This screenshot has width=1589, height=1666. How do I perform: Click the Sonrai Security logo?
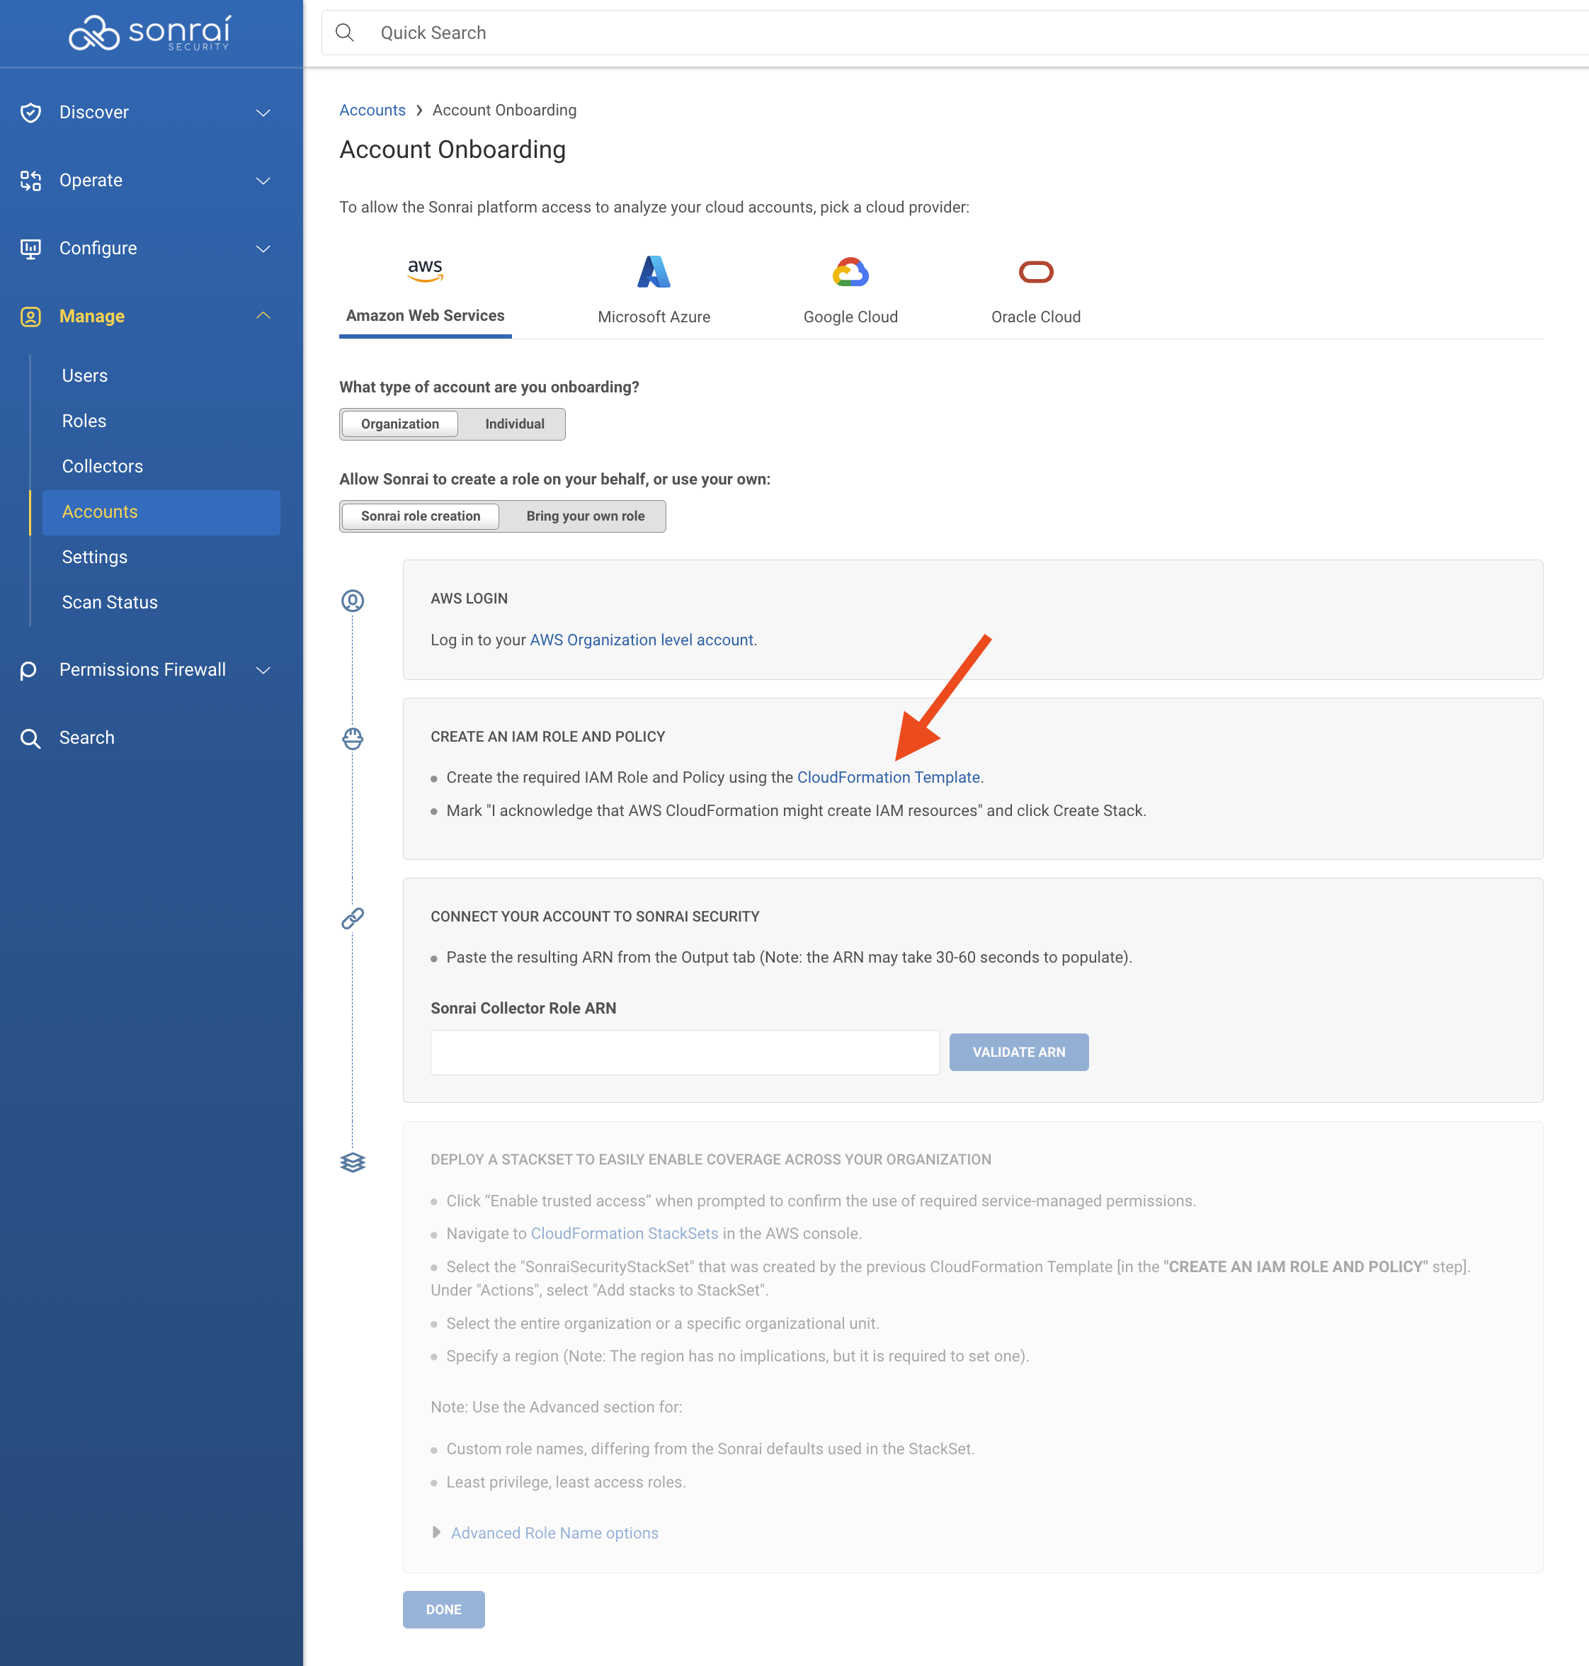[150, 33]
